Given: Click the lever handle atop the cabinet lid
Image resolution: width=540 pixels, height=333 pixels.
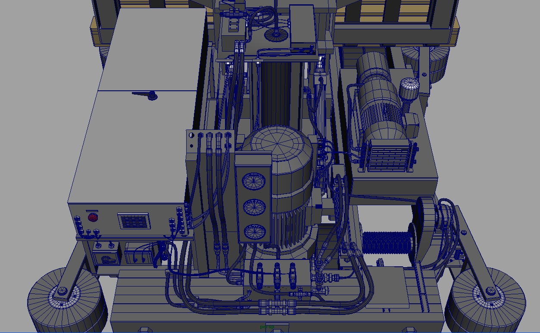Looking at the screenshot, I should [144, 96].
